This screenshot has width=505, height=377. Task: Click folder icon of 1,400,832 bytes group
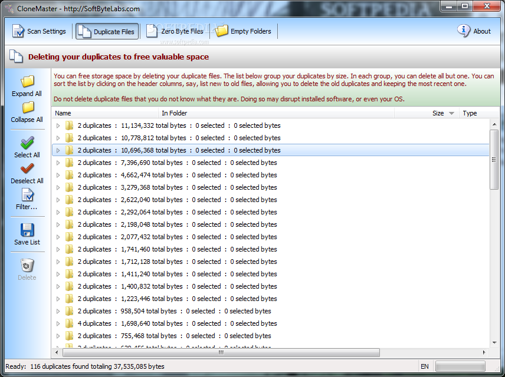pyautogui.click(x=69, y=286)
